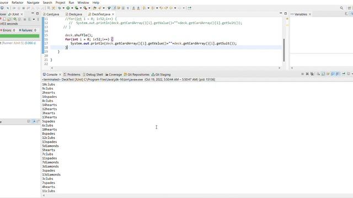
Task: Toggle Word Wrap in Console toolbar
Action: coord(328,74)
